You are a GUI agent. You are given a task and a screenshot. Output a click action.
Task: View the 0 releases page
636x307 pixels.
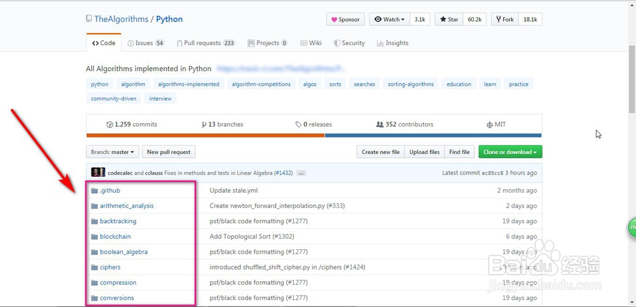point(314,125)
